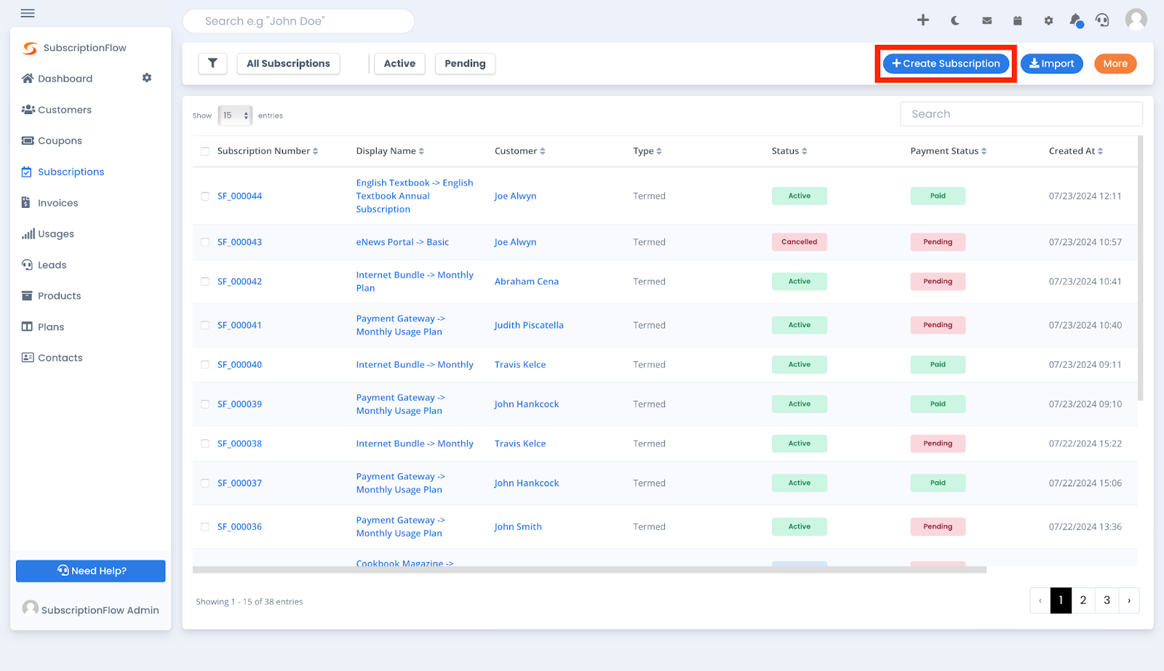The image size is (1164, 671).
Task: Click the table Search field
Action: pyautogui.click(x=1021, y=114)
